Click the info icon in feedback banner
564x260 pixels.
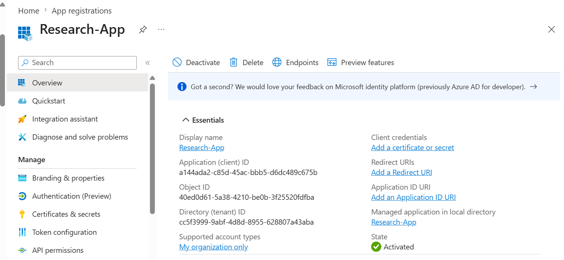coord(182,87)
